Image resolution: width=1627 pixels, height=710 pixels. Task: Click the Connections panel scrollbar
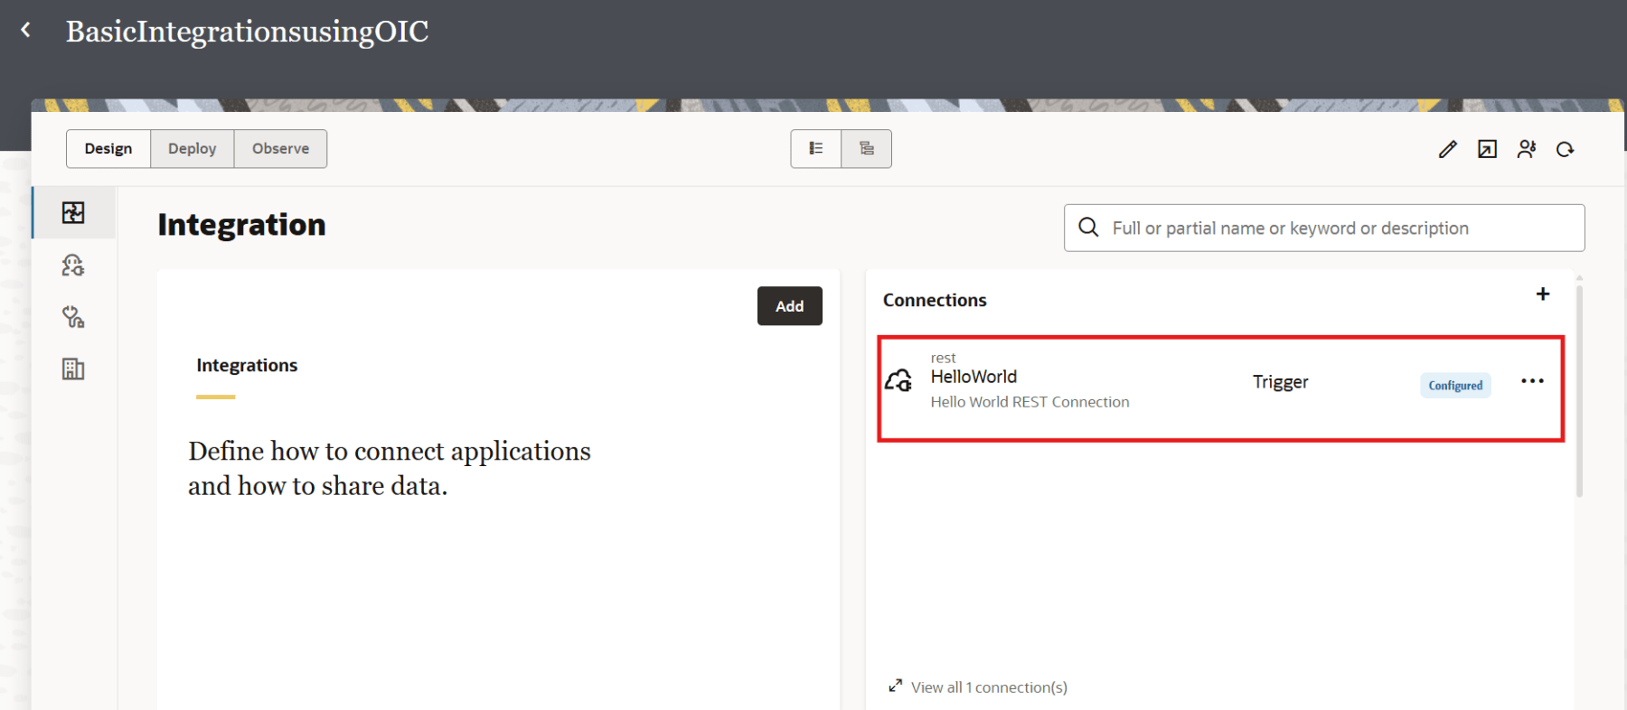point(1579,388)
